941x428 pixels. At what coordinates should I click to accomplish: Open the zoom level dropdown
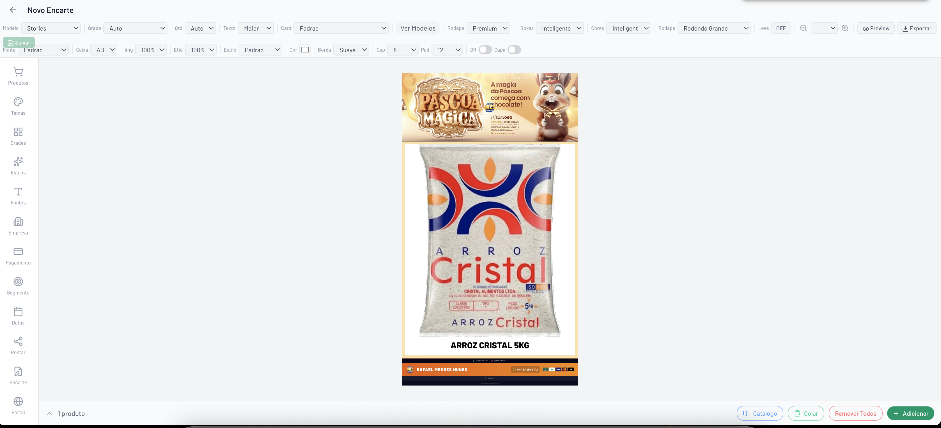point(824,28)
